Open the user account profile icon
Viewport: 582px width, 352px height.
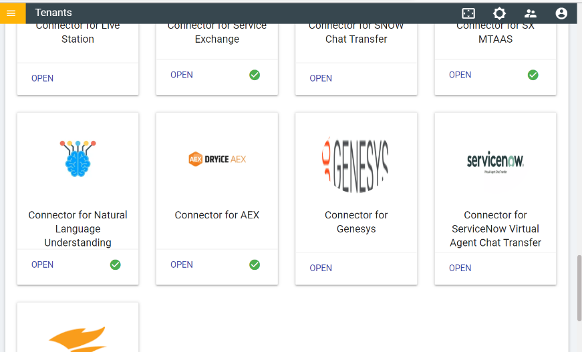[x=561, y=13]
